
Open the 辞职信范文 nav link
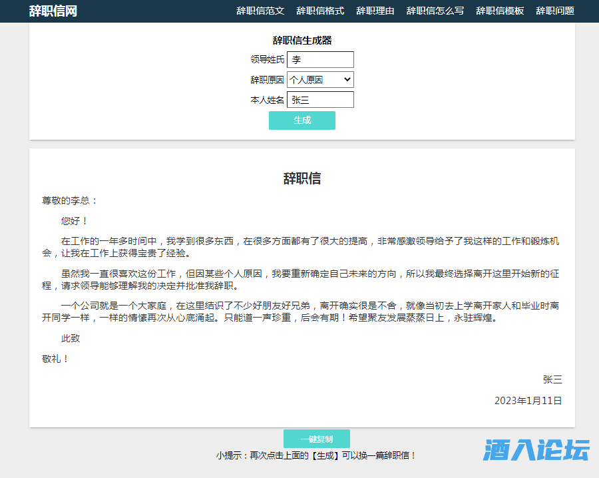(260, 11)
